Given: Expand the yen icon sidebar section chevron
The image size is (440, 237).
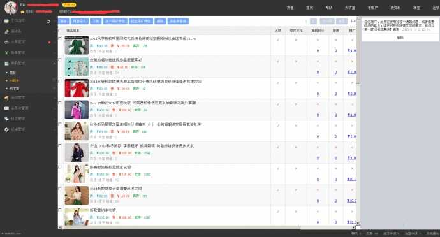Looking at the screenshot, I should click(x=54, y=53).
